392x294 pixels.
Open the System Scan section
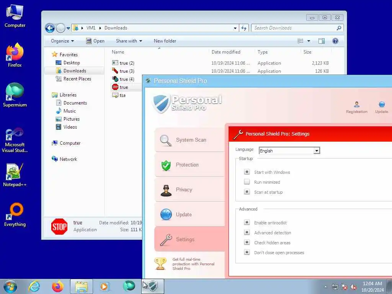pos(189,140)
